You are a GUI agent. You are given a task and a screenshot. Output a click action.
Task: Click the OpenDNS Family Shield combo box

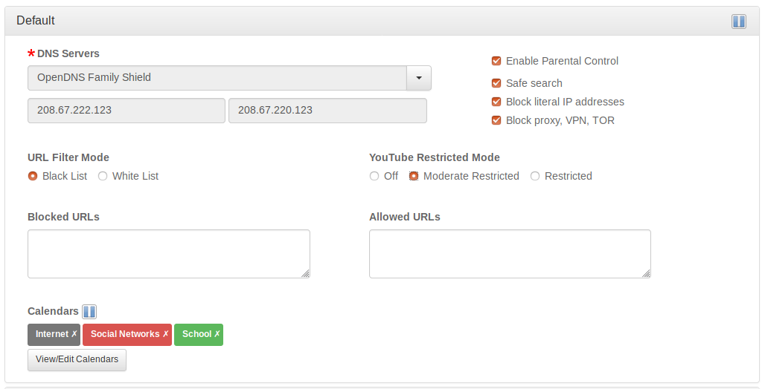pyautogui.click(x=217, y=78)
